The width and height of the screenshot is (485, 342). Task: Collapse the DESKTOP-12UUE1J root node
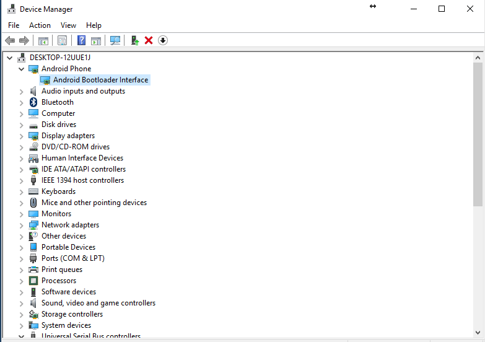10,58
